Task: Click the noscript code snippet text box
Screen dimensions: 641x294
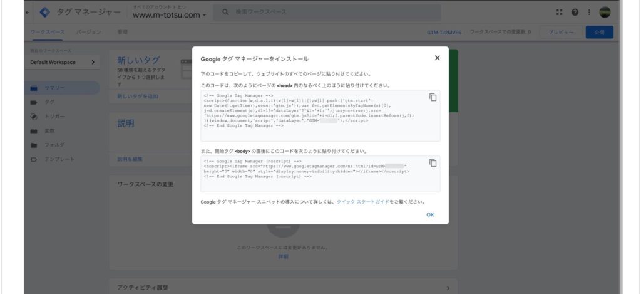Action: tap(320, 174)
